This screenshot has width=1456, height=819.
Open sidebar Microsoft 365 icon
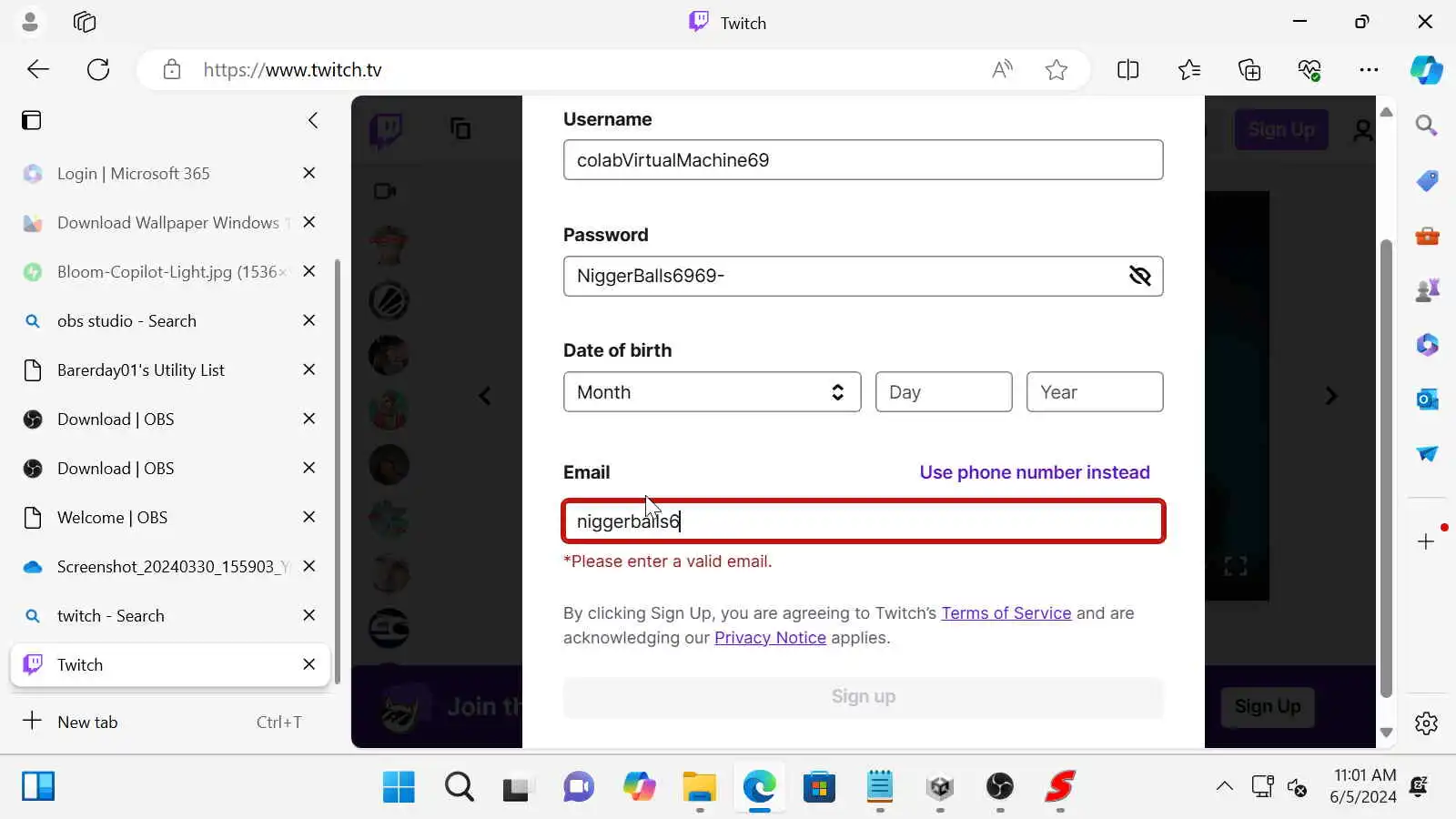1426,345
